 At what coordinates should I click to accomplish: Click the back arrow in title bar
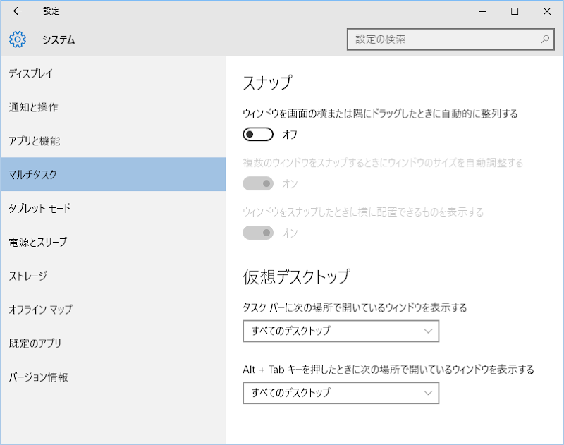pyautogui.click(x=18, y=11)
